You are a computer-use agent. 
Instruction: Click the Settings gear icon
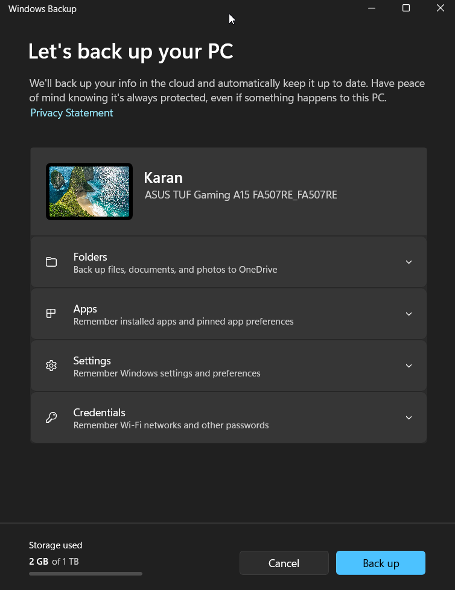click(51, 366)
